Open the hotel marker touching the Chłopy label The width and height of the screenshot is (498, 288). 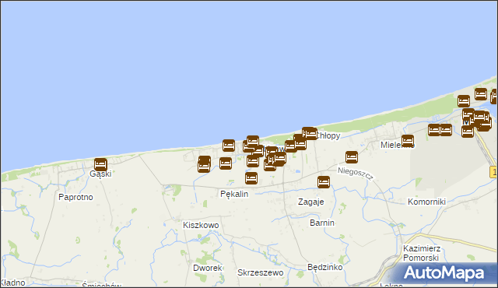(x=311, y=133)
